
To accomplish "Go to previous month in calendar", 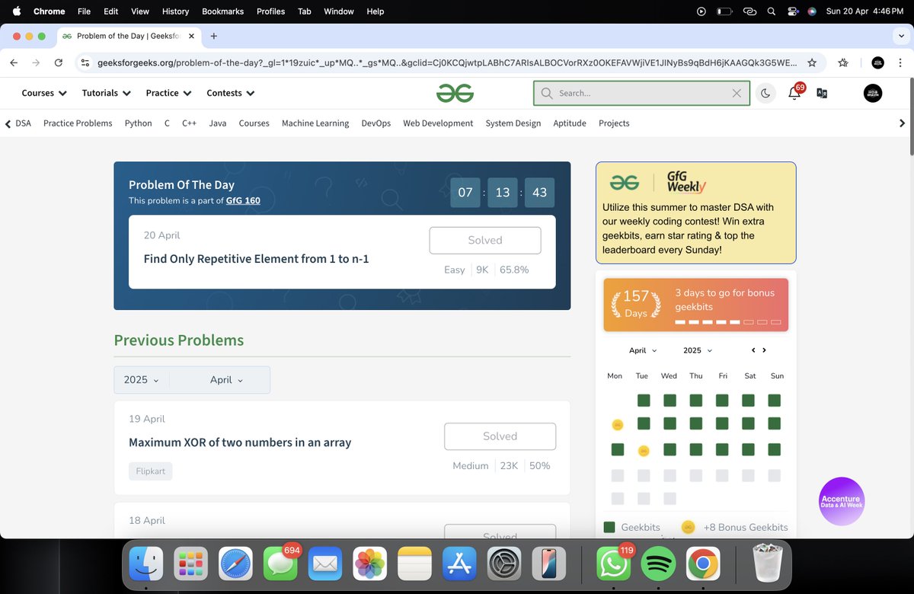I will [x=753, y=350].
